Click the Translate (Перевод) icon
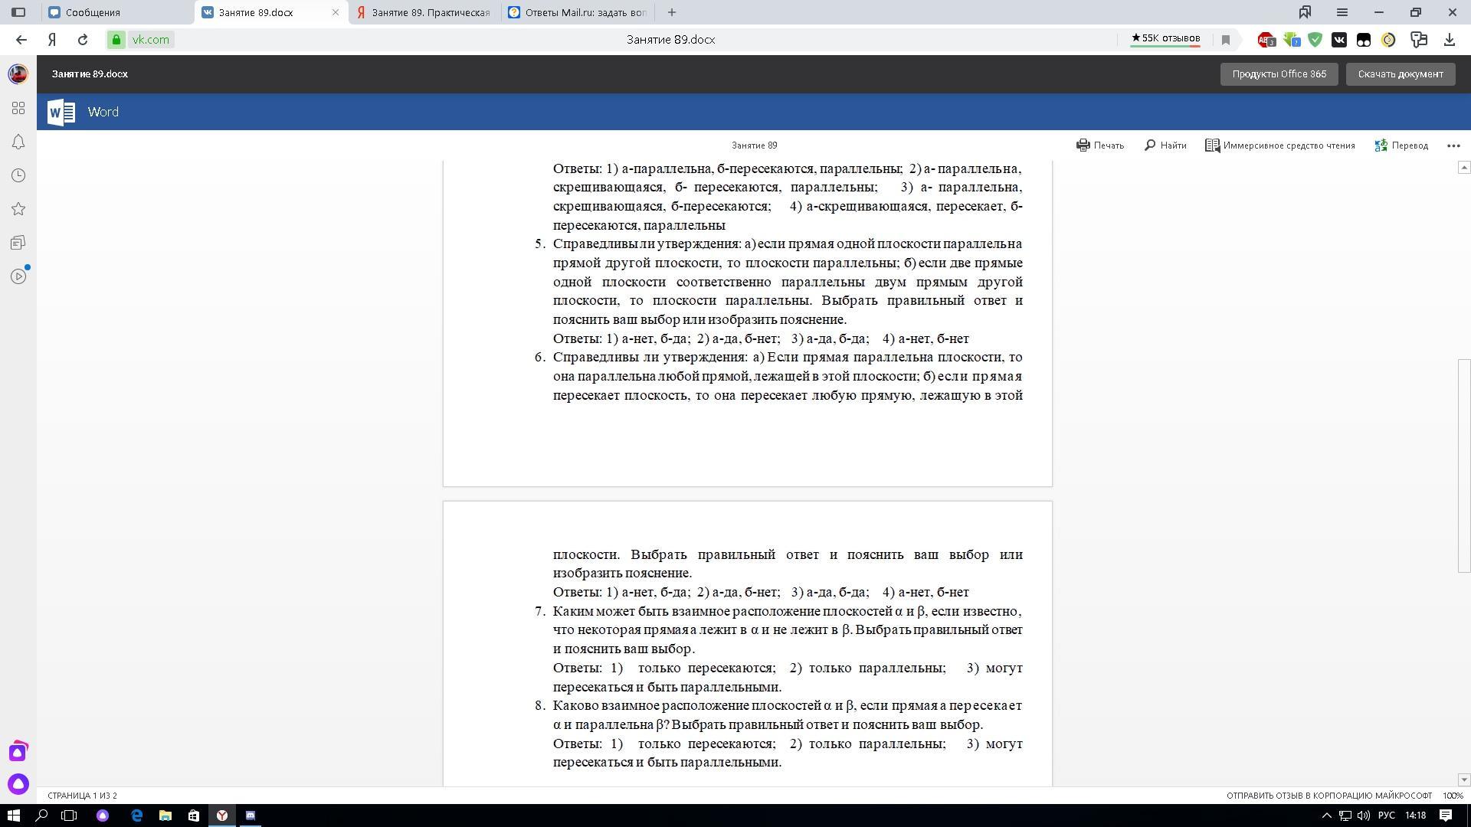 click(1381, 145)
